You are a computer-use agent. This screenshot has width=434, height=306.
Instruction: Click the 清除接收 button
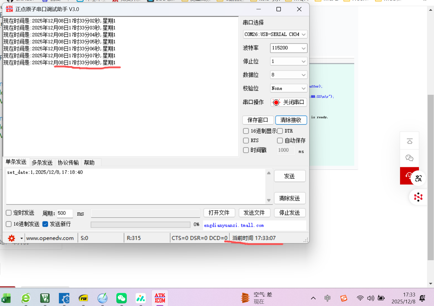click(291, 120)
